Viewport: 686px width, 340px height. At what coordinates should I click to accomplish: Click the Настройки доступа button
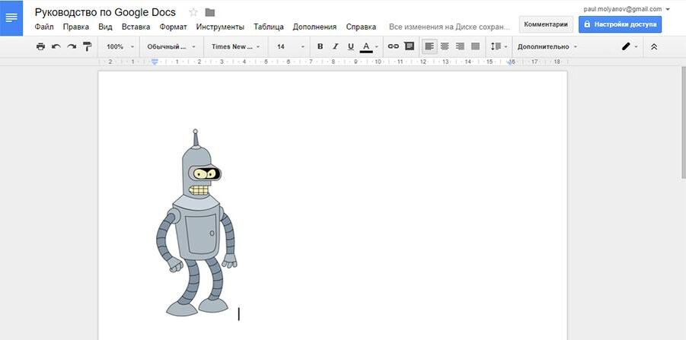620,24
